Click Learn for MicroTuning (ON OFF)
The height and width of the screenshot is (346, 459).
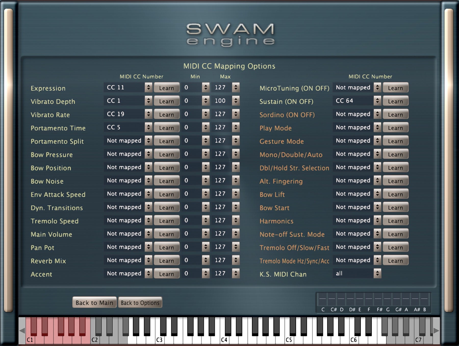(x=395, y=88)
